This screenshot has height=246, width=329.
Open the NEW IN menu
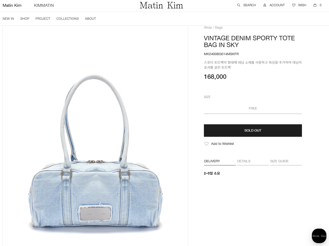[x=8, y=19]
